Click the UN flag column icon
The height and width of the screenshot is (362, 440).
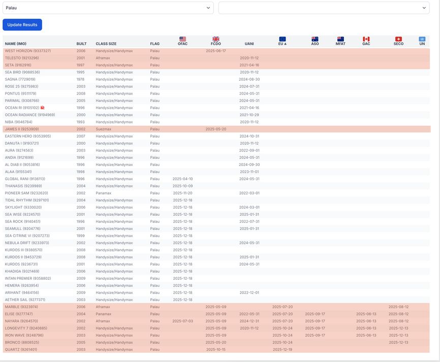tap(422, 39)
